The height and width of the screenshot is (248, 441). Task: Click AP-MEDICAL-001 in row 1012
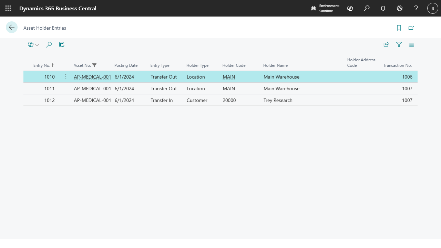92,100
